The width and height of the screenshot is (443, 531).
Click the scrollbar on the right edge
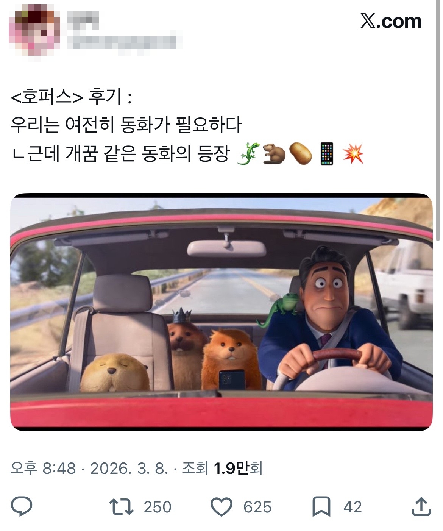(438, 121)
